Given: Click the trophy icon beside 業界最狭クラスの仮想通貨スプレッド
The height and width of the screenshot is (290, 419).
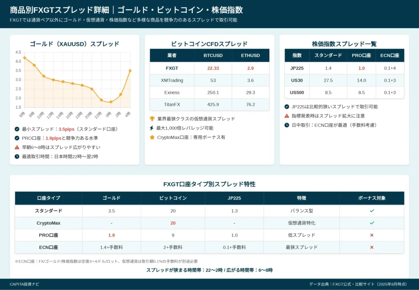Looking at the screenshot, I should [152, 119].
